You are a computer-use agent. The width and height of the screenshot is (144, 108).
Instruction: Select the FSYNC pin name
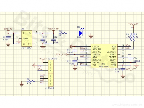point(96,62)
